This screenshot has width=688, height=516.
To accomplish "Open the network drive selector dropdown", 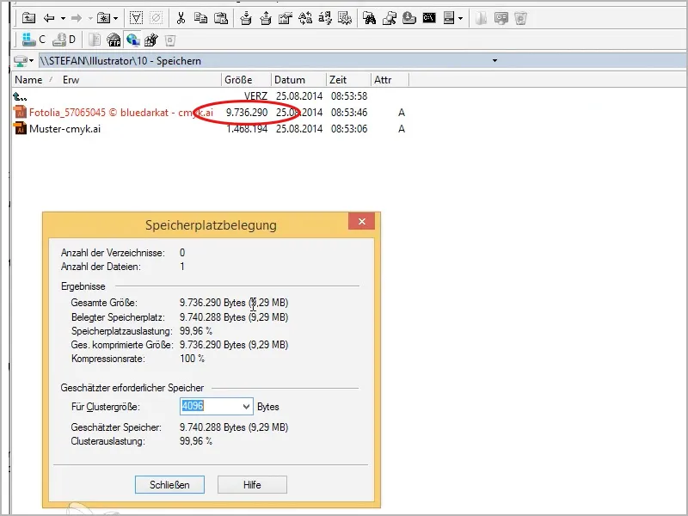I will pos(24,60).
